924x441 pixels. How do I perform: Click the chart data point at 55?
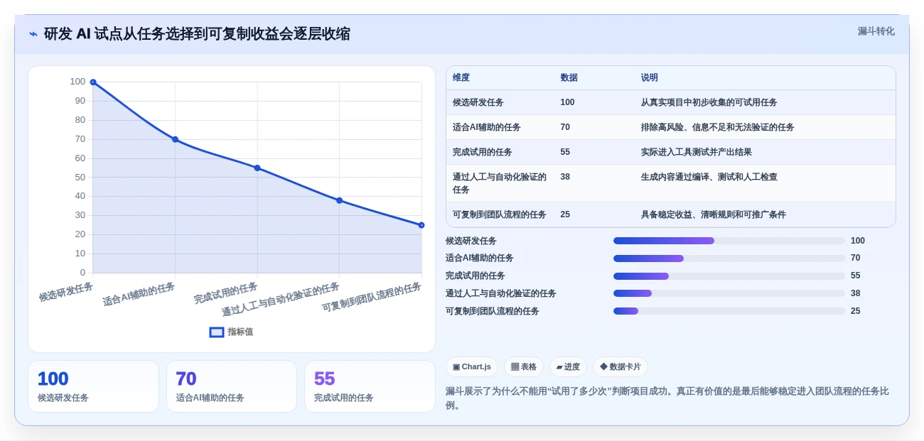[257, 168]
